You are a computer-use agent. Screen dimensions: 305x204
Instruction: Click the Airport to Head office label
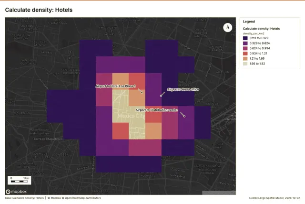[183, 89]
